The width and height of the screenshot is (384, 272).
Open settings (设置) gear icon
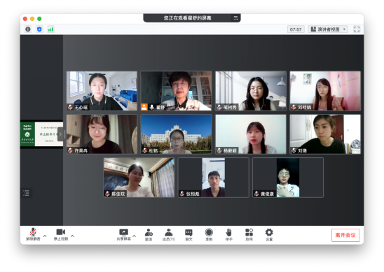coord(269,235)
